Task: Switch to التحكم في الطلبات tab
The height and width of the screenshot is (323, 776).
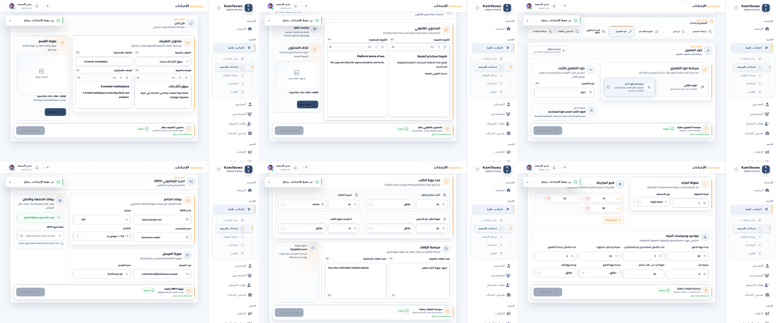Action: pos(568,32)
